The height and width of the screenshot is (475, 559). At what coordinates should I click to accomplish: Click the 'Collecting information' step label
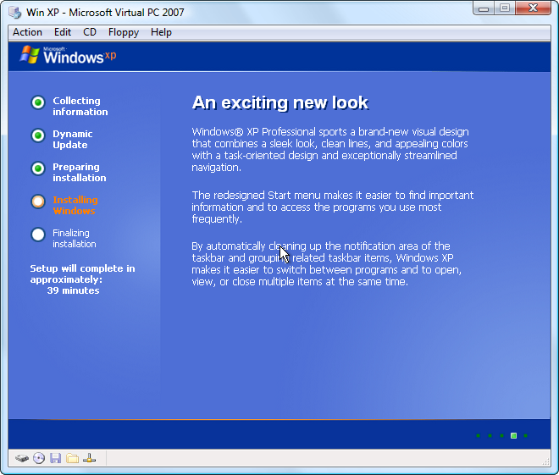tap(80, 106)
